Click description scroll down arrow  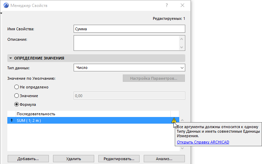click(182, 47)
